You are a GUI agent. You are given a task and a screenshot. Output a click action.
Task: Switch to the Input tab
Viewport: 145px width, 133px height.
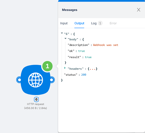coord(64,23)
